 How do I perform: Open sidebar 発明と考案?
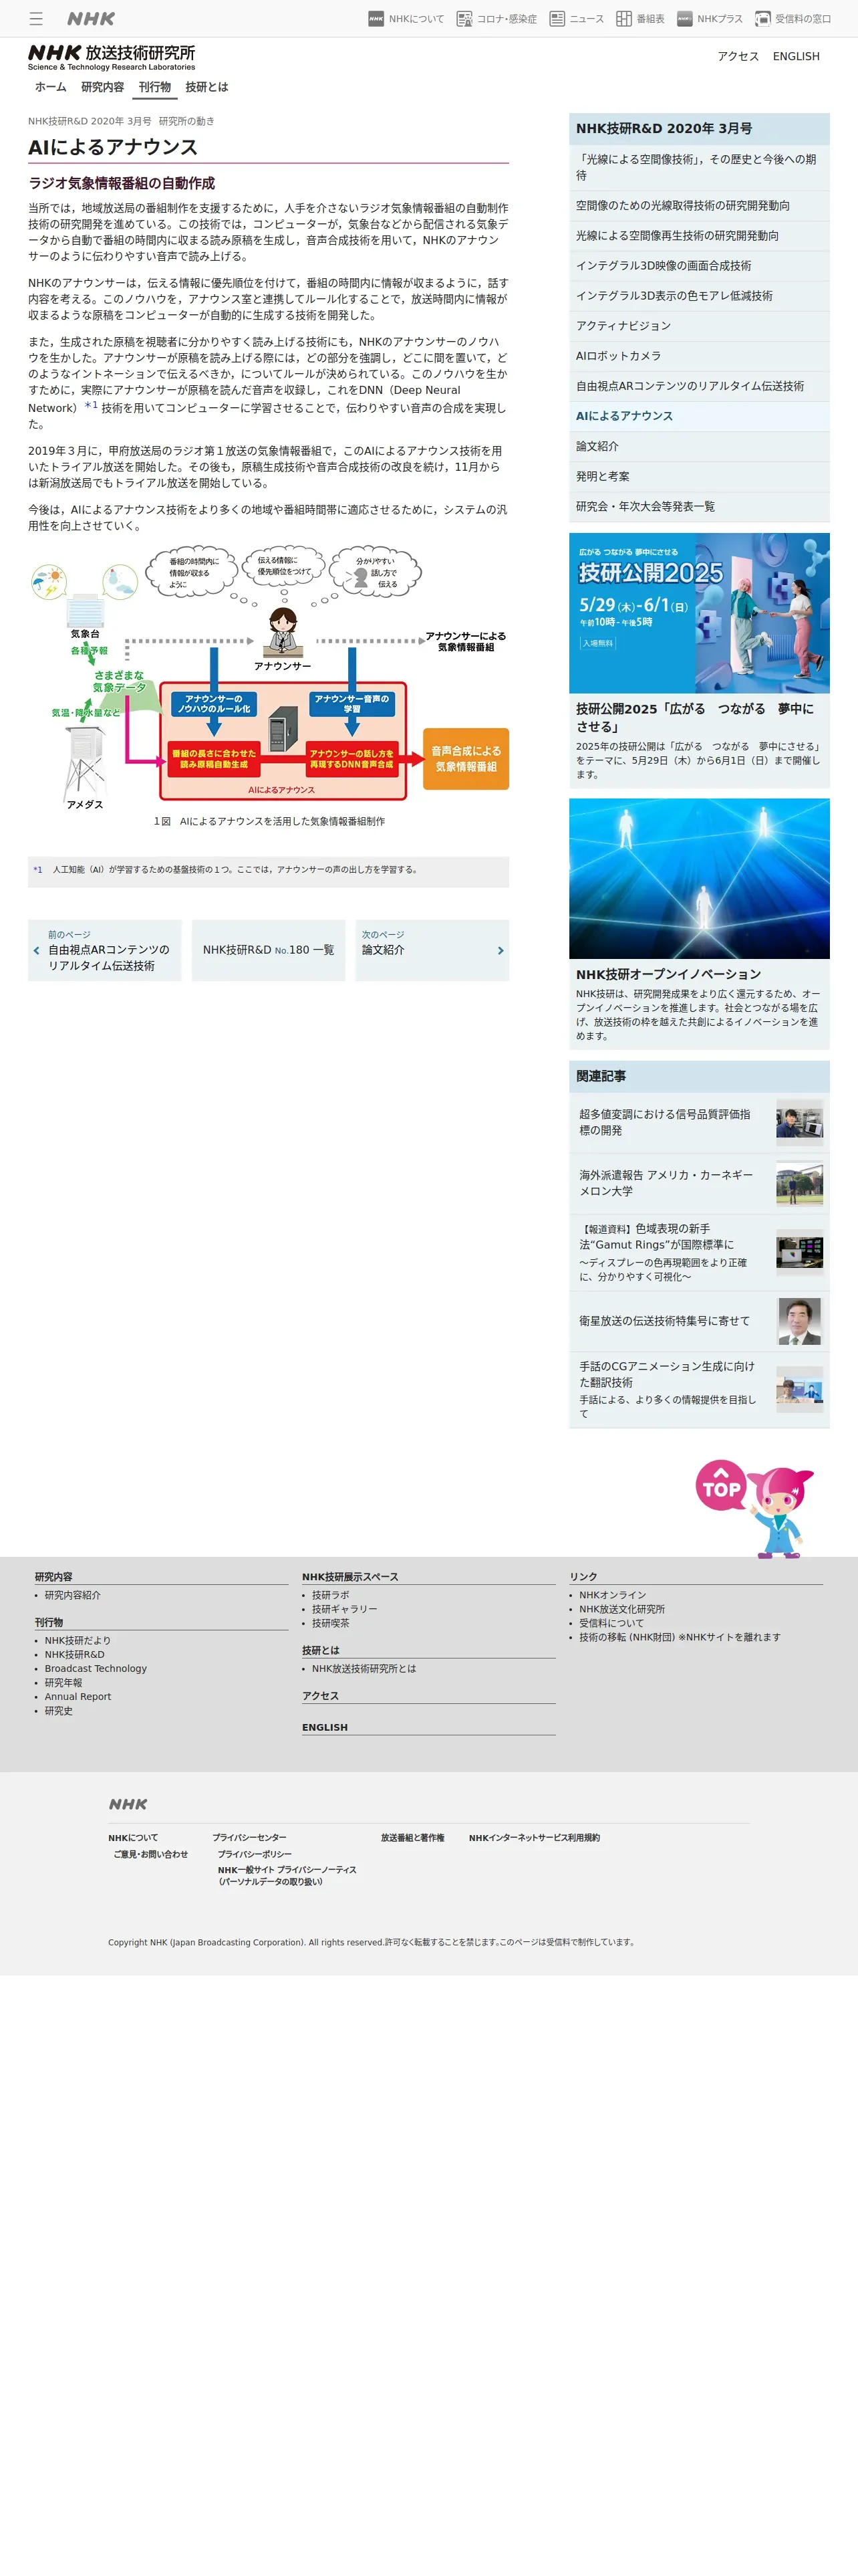click(699, 476)
